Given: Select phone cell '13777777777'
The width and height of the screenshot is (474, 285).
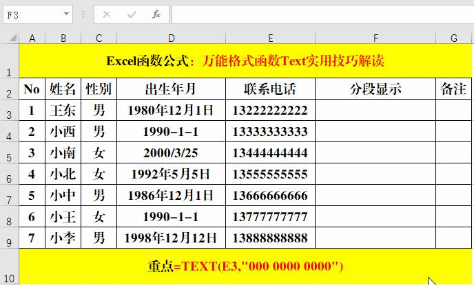Looking at the screenshot, I should [x=270, y=216].
